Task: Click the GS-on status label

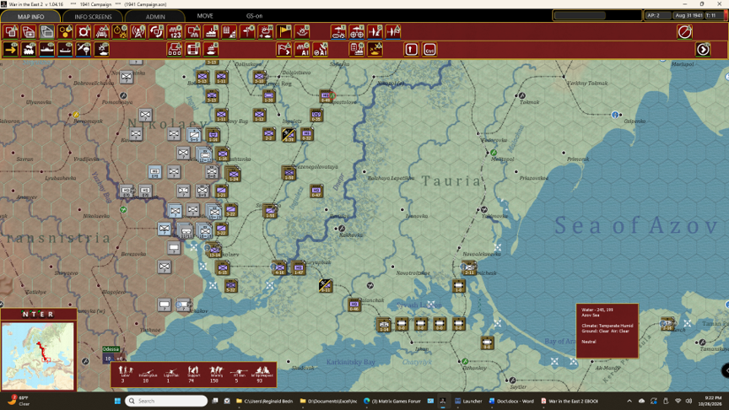Action: [x=254, y=16]
